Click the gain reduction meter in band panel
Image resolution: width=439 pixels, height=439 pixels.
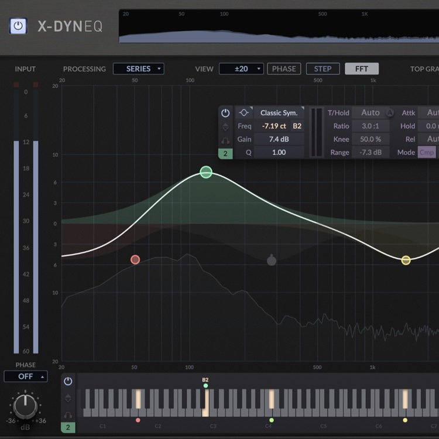(317, 132)
